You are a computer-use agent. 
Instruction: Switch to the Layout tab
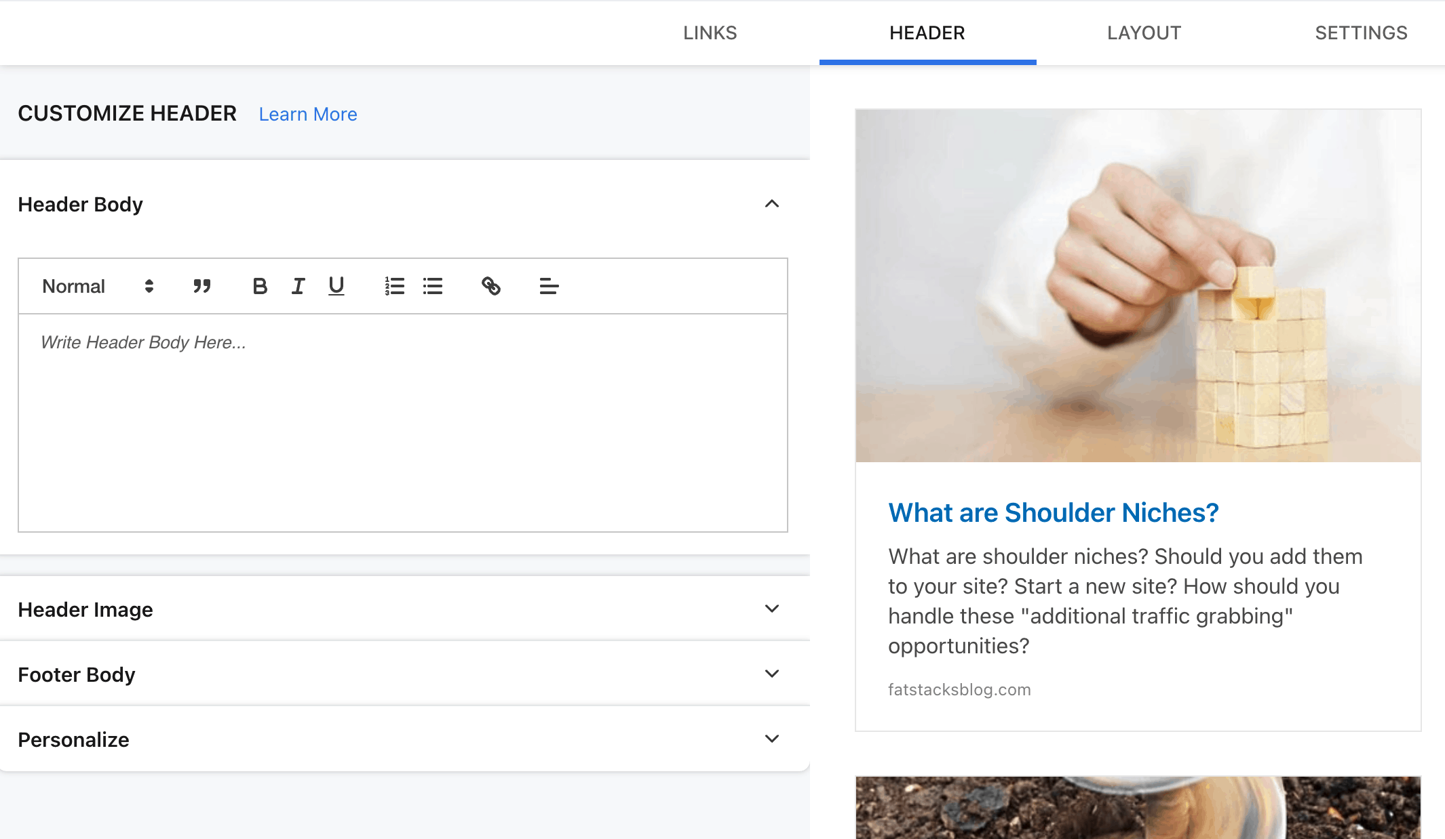[x=1144, y=33]
